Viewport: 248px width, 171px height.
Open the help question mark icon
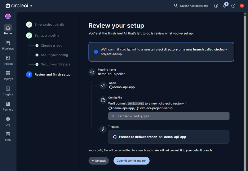233,6
